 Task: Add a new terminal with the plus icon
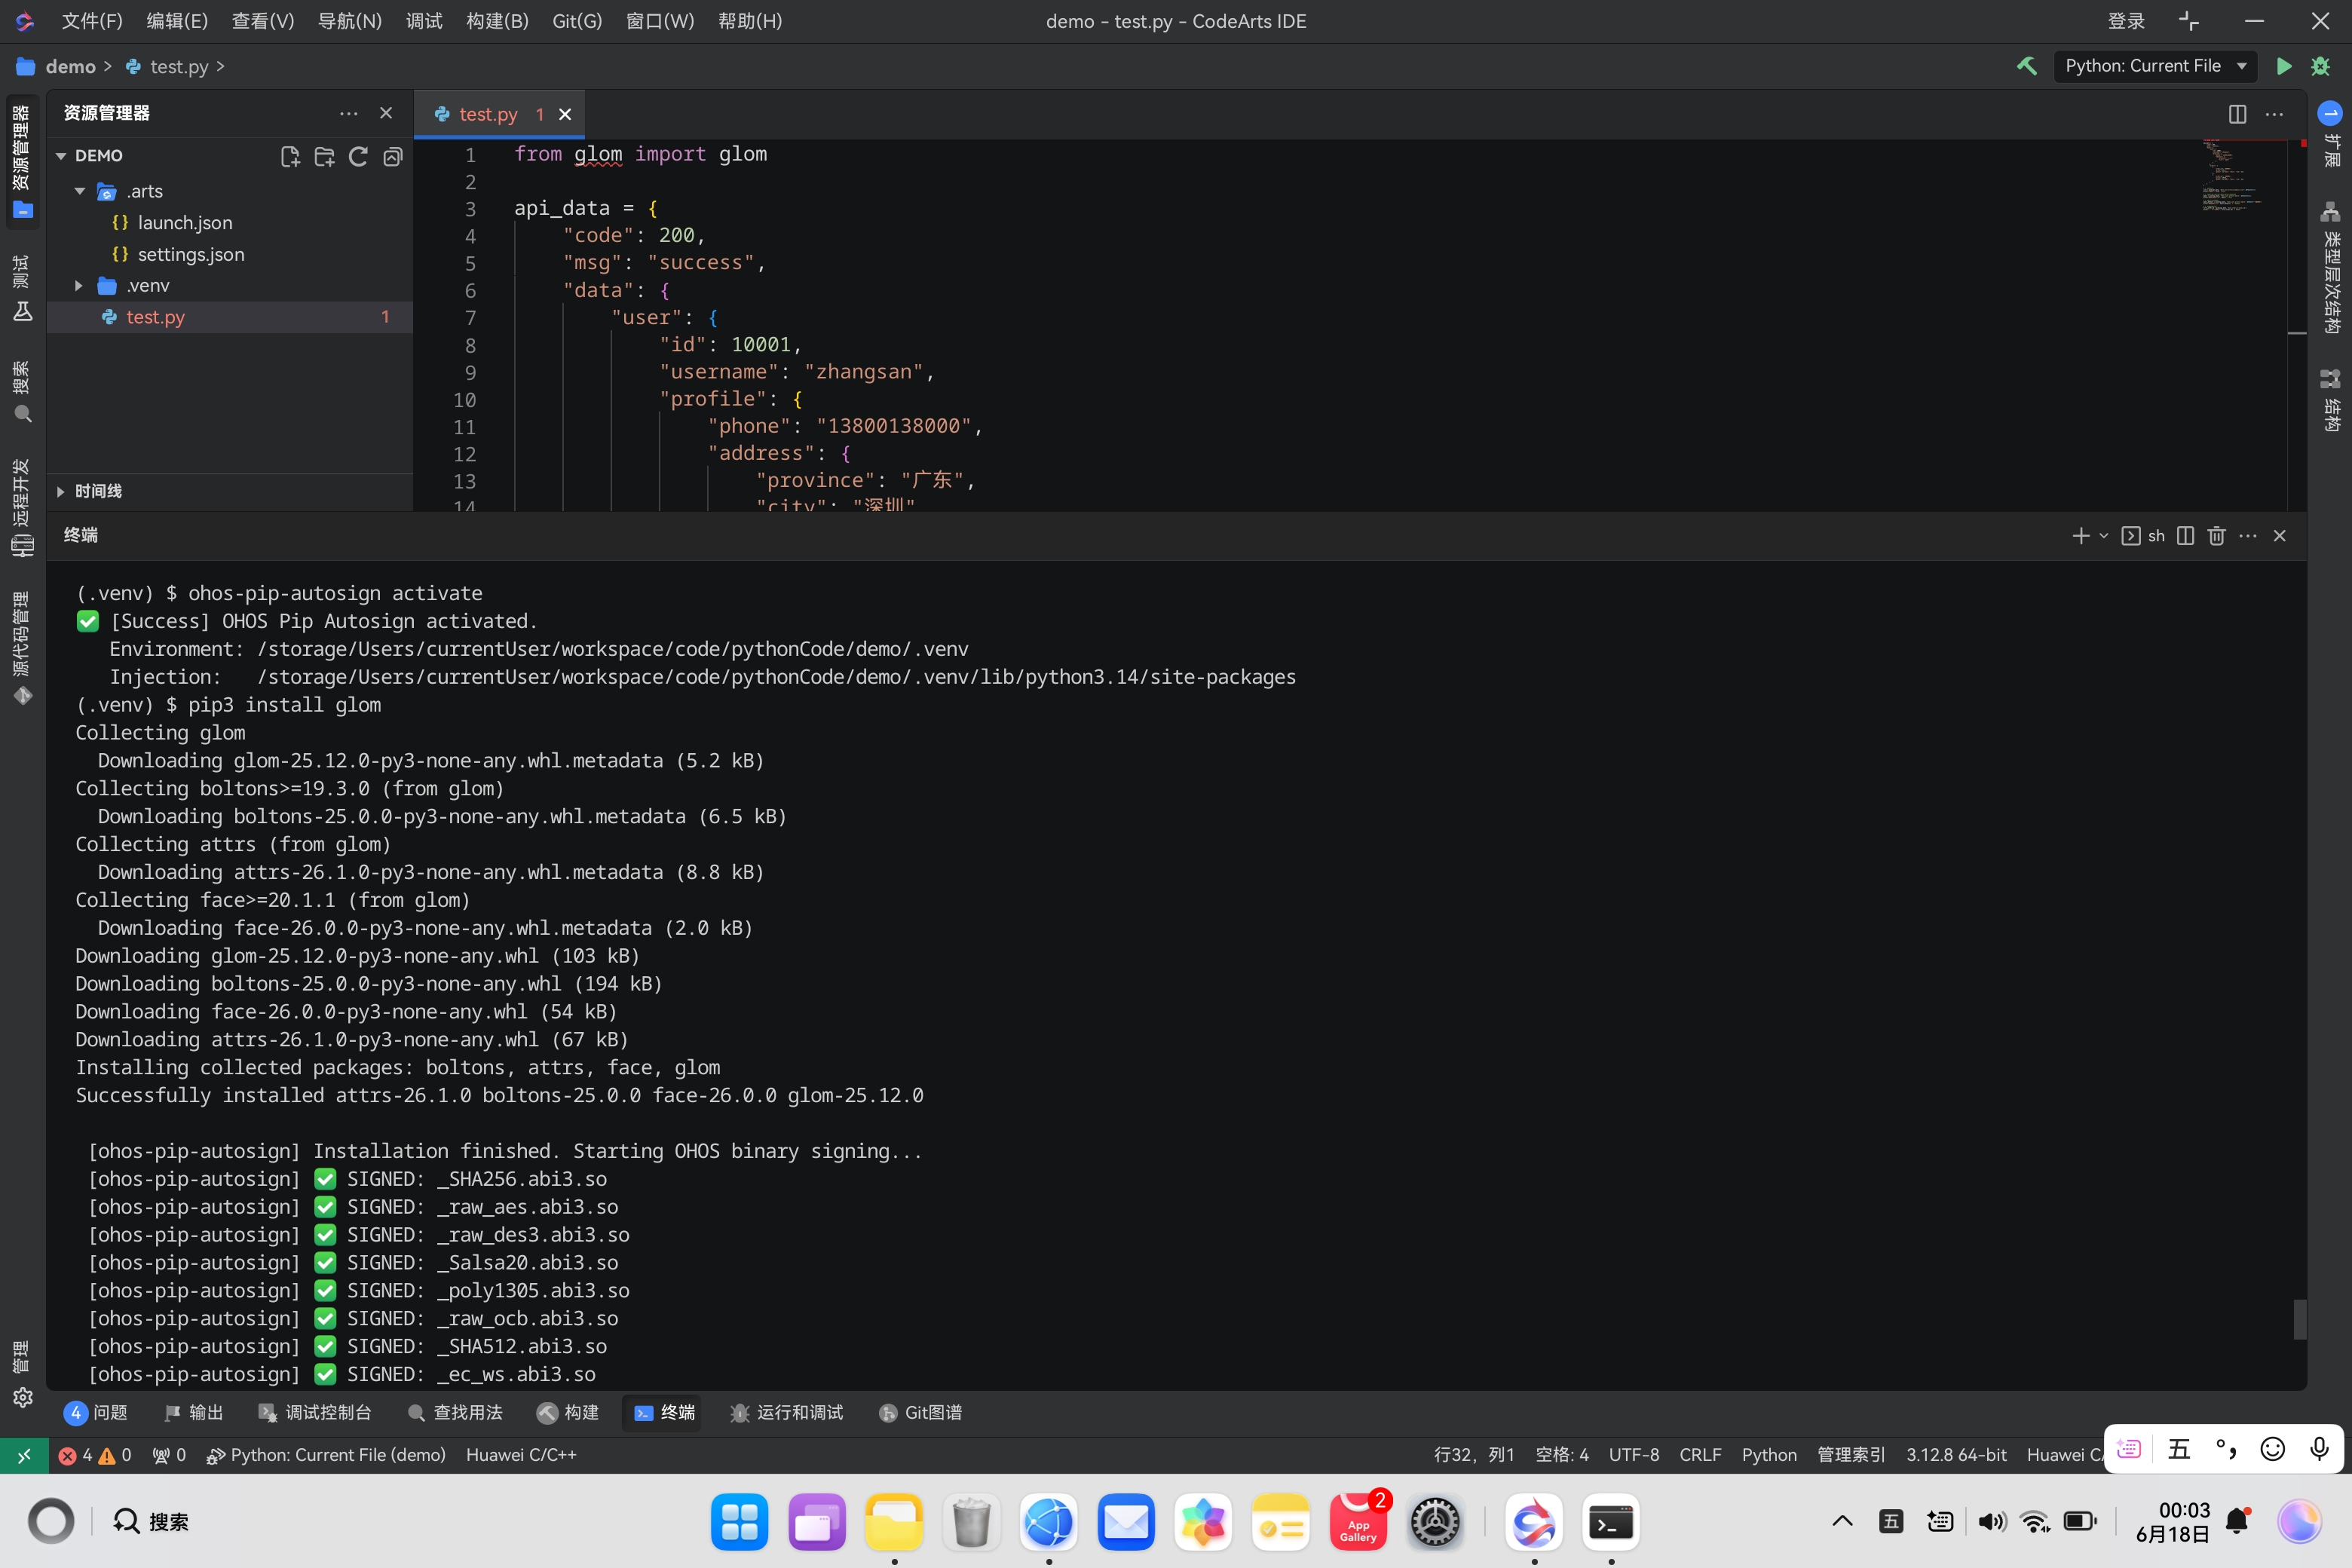click(x=2081, y=536)
